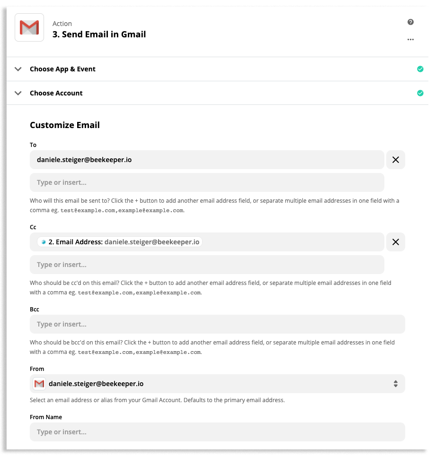Expand the Choose App & Event section

click(18, 69)
